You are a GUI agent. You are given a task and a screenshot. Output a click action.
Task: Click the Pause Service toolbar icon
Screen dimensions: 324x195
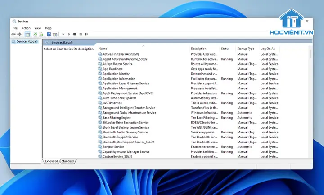point(81,34)
